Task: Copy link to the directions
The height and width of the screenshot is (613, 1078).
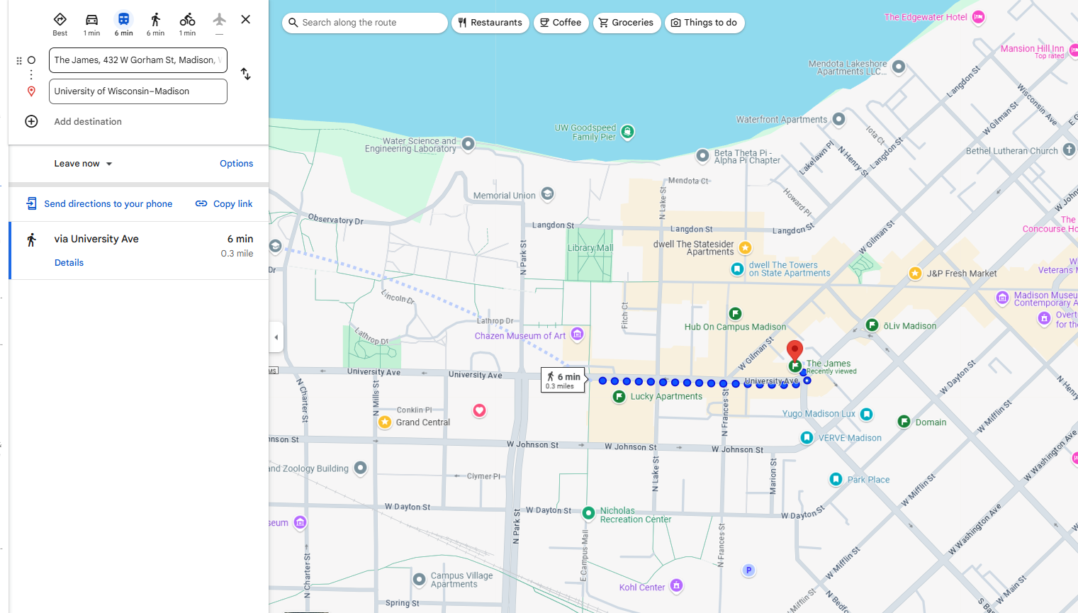Action: [x=224, y=204]
